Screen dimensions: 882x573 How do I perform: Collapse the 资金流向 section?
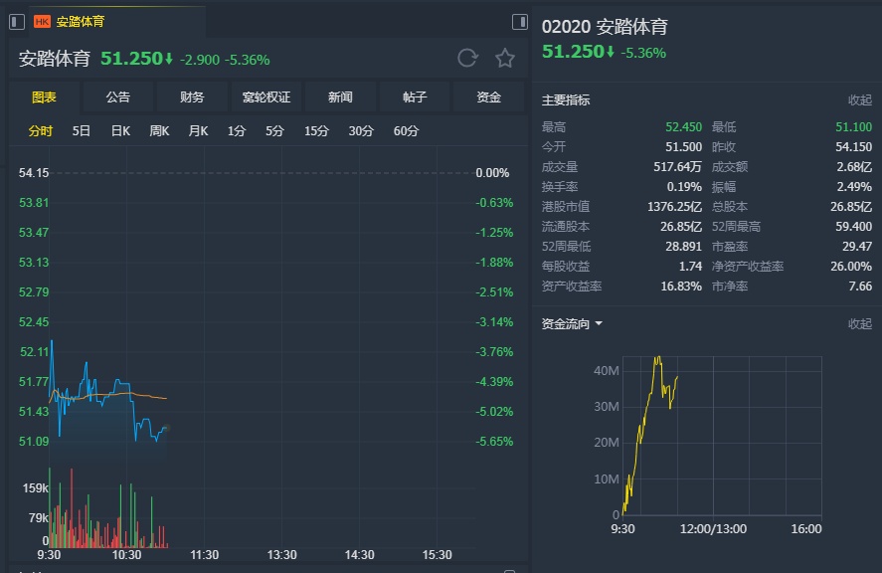[859, 324]
